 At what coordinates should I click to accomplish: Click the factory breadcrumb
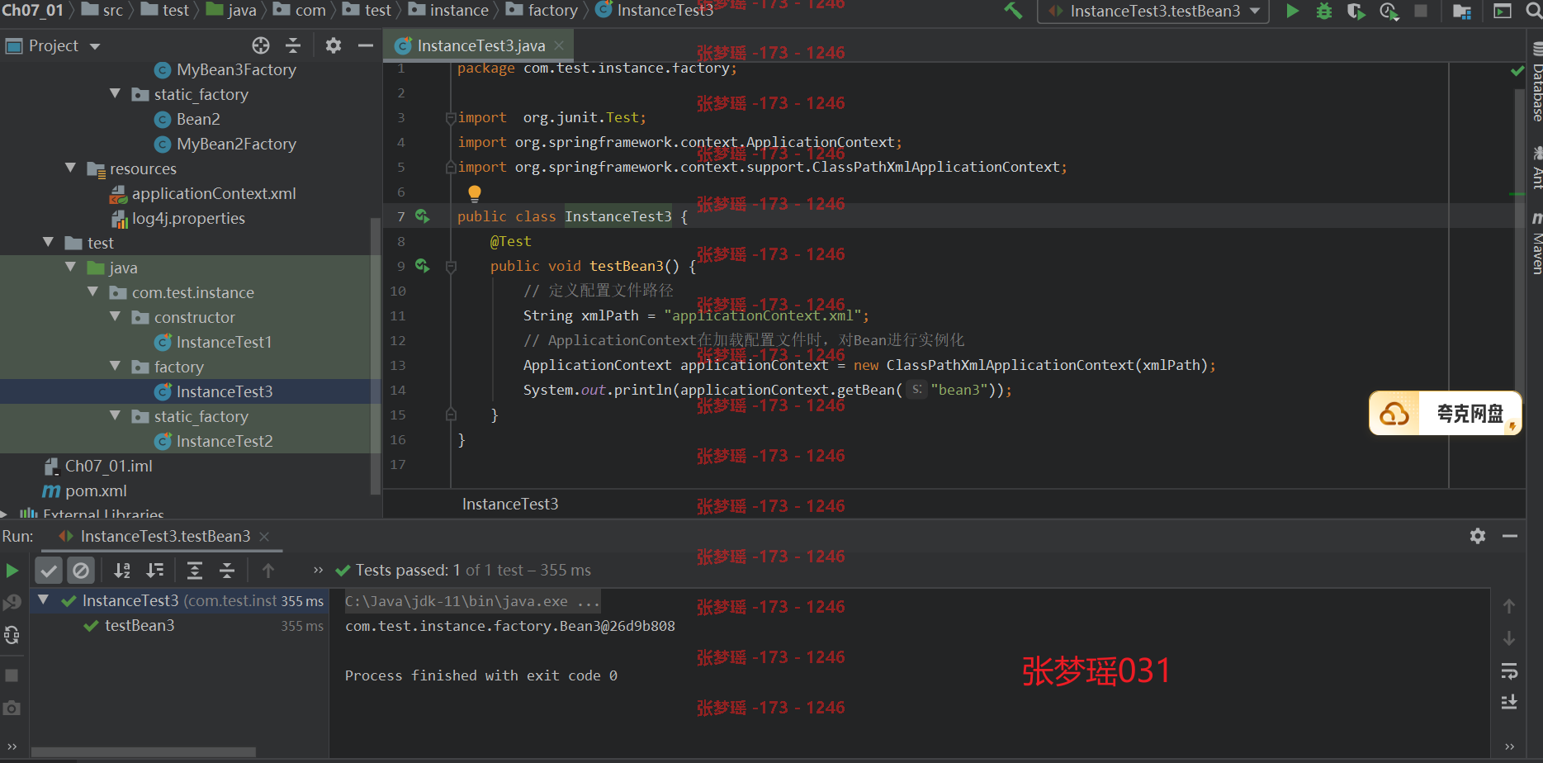[x=542, y=10]
